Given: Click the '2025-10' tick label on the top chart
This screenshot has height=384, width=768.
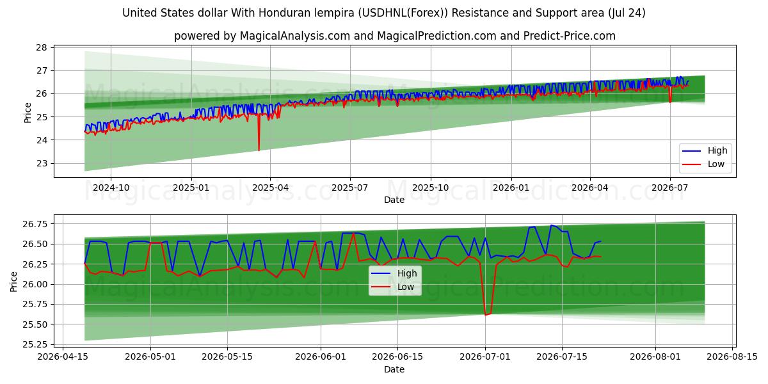Looking at the screenshot, I should pyautogui.click(x=430, y=188).
